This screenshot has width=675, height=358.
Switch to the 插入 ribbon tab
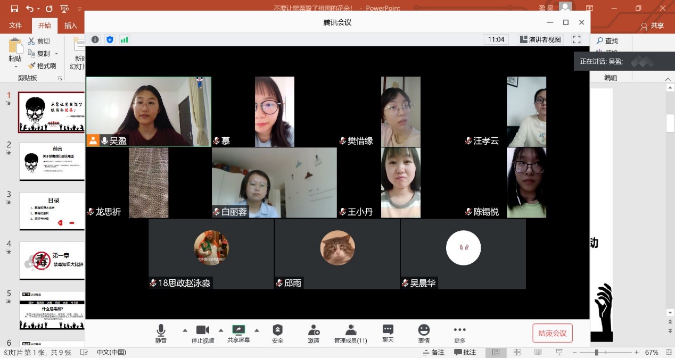(x=71, y=26)
